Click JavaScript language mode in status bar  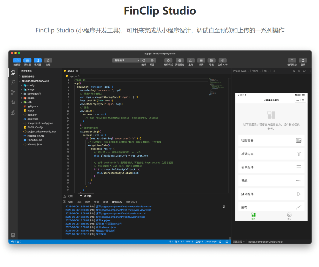click(x=211, y=242)
